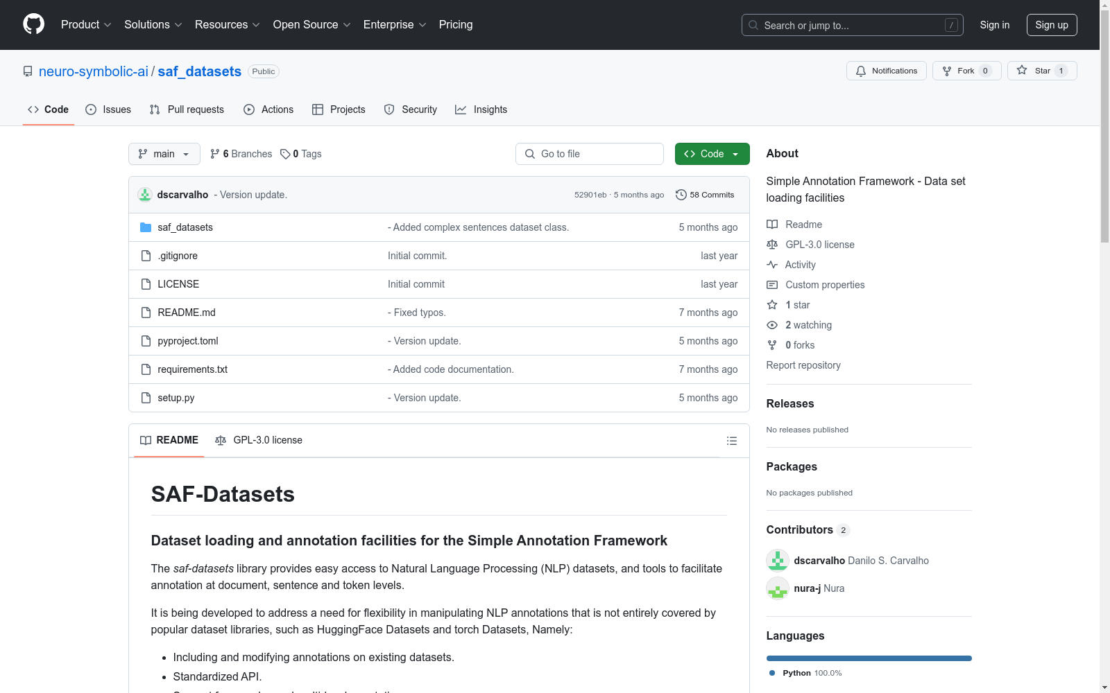Click the Go to file input
Viewport: 1110px width, 693px height.
point(590,154)
